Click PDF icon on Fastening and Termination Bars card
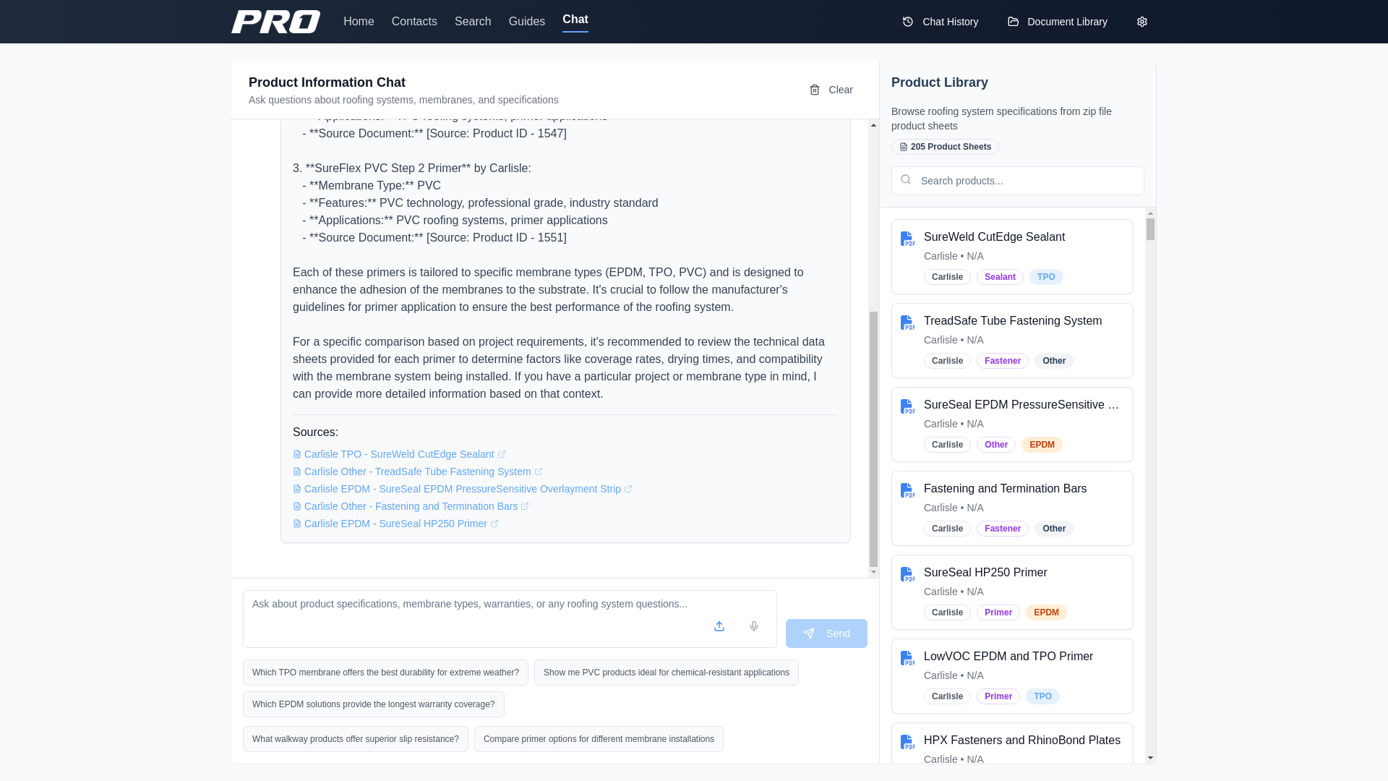 [908, 490]
